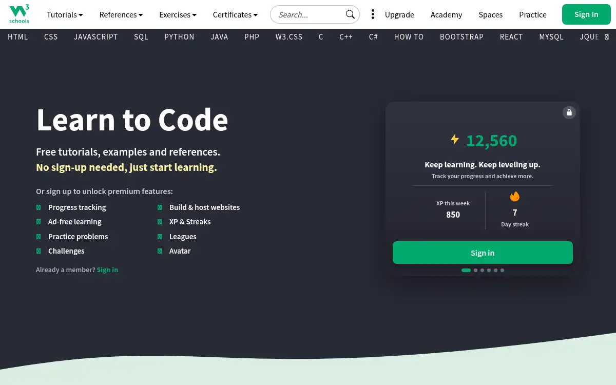The width and height of the screenshot is (616, 385).
Task: Expand the Exercises dropdown
Action: click(178, 14)
